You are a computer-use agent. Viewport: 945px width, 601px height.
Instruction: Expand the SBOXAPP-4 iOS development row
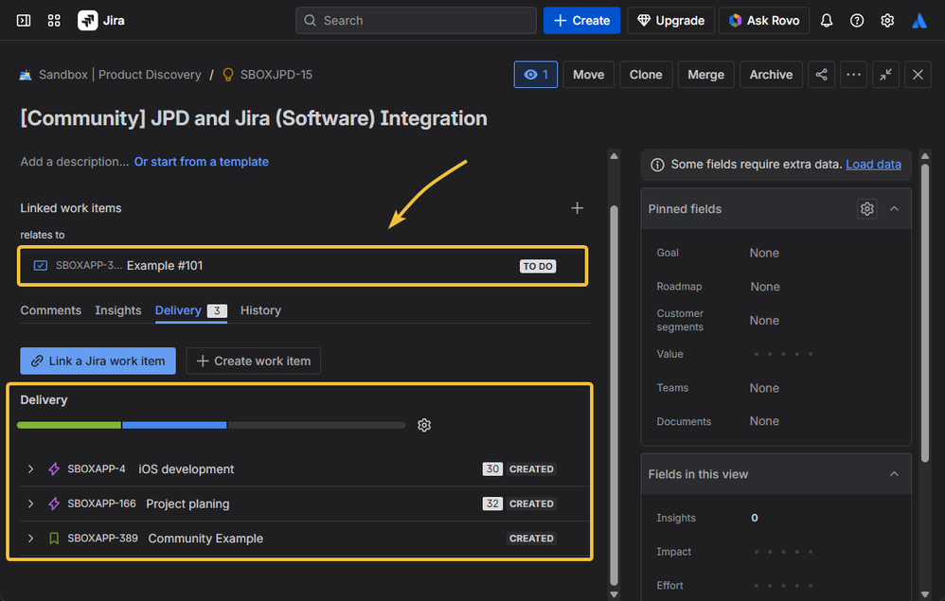point(30,469)
